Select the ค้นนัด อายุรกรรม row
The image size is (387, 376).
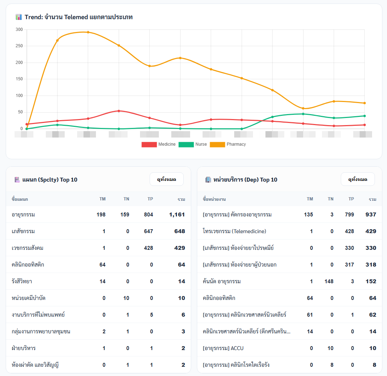click(290, 281)
